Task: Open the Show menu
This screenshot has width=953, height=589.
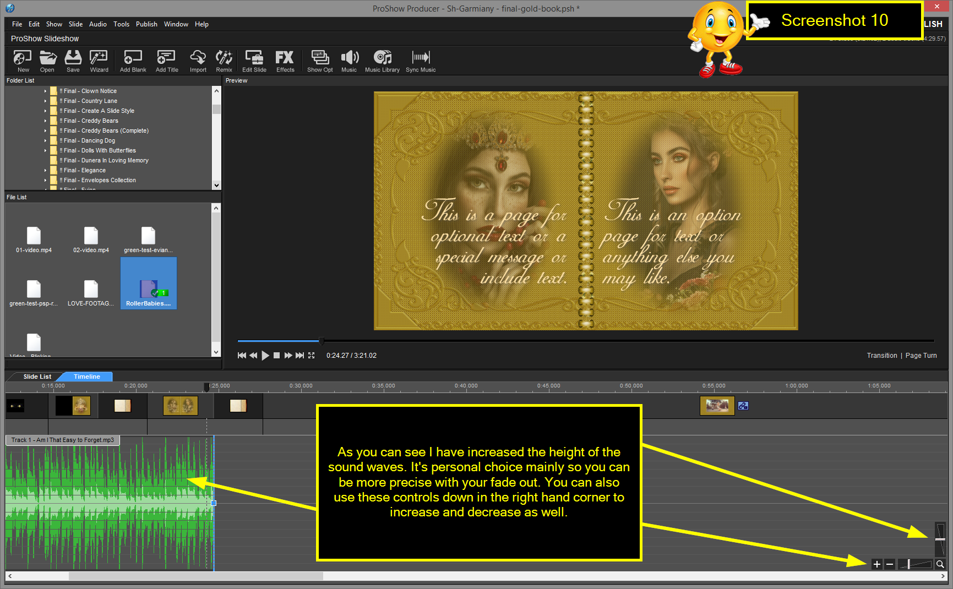Action: [x=54, y=24]
